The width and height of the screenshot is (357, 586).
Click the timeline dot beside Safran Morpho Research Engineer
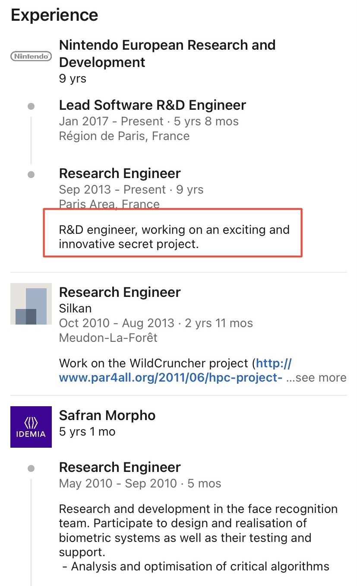tap(31, 468)
